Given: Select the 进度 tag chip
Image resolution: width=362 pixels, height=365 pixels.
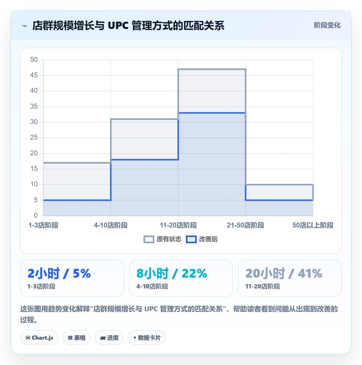Looking at the screenshot, I should pyautogui.click(x=109, y=338).
